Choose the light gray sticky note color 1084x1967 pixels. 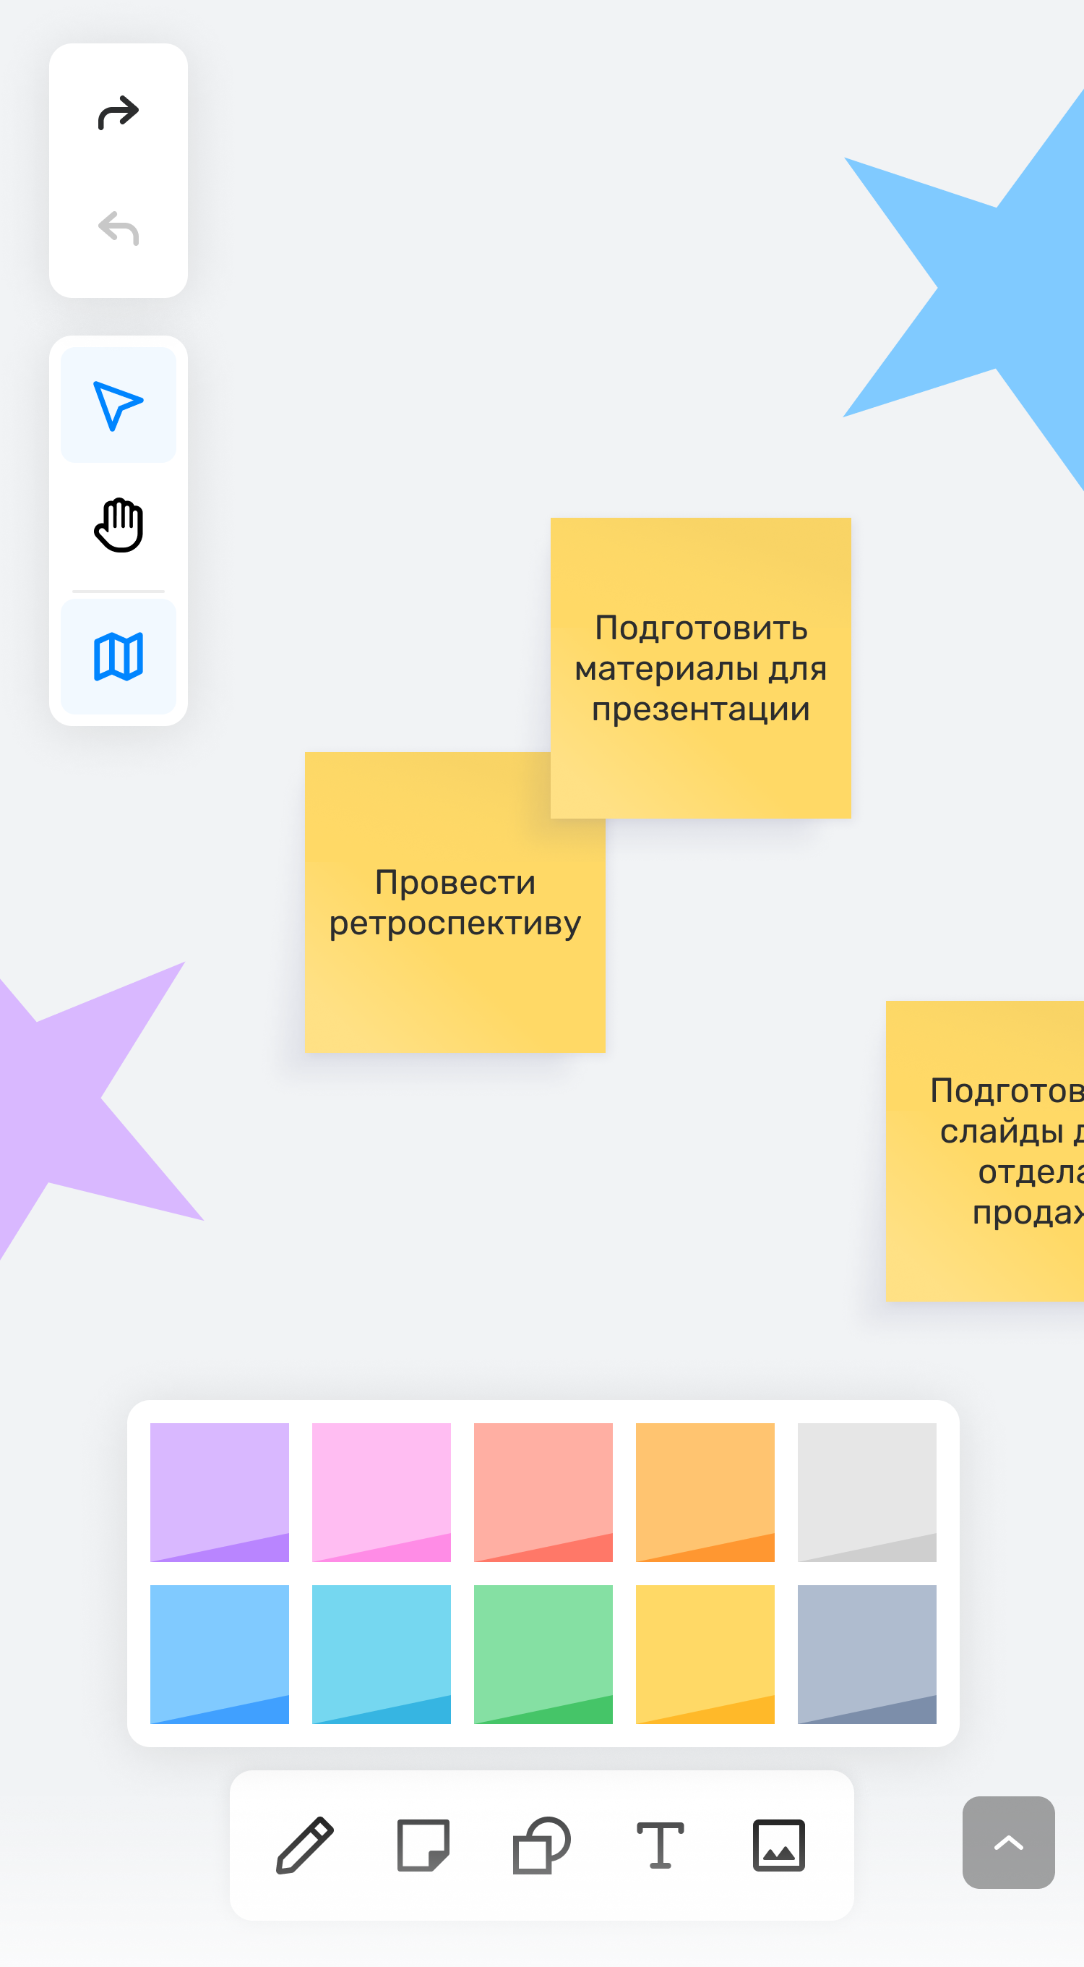click(x=866, y=1492)
